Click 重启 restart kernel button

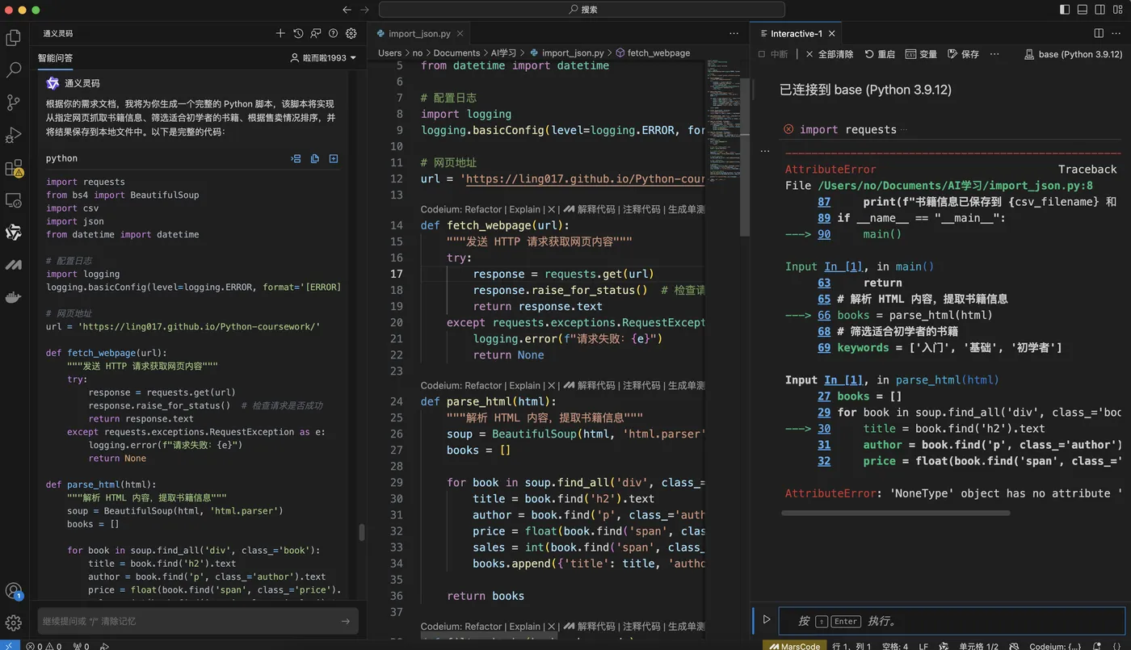[x=880, y=54]
